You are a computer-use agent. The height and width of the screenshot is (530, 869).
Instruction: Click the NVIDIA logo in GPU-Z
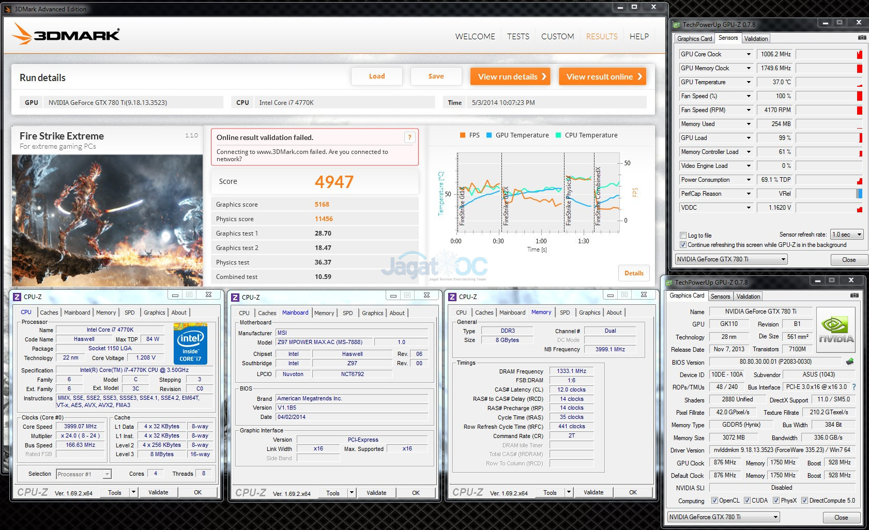[835, 331]
